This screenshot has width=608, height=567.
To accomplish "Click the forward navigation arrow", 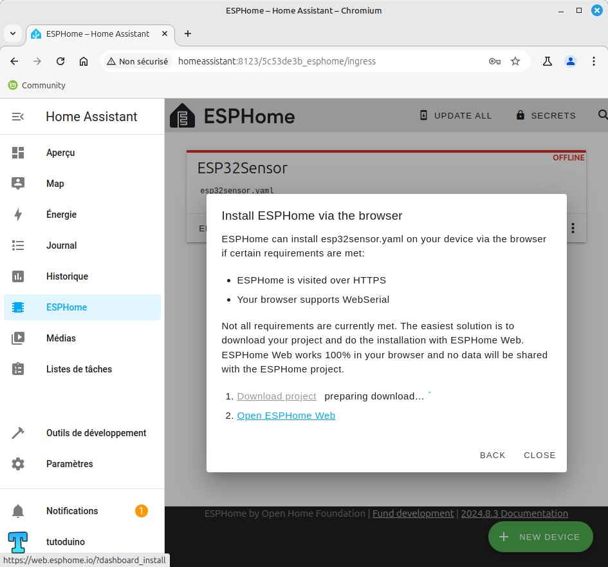I will 37,61.
